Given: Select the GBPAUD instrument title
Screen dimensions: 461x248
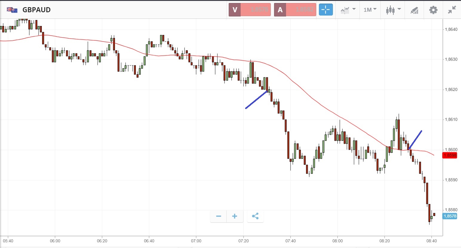Looking at the screenshot, I should point(36,10).
